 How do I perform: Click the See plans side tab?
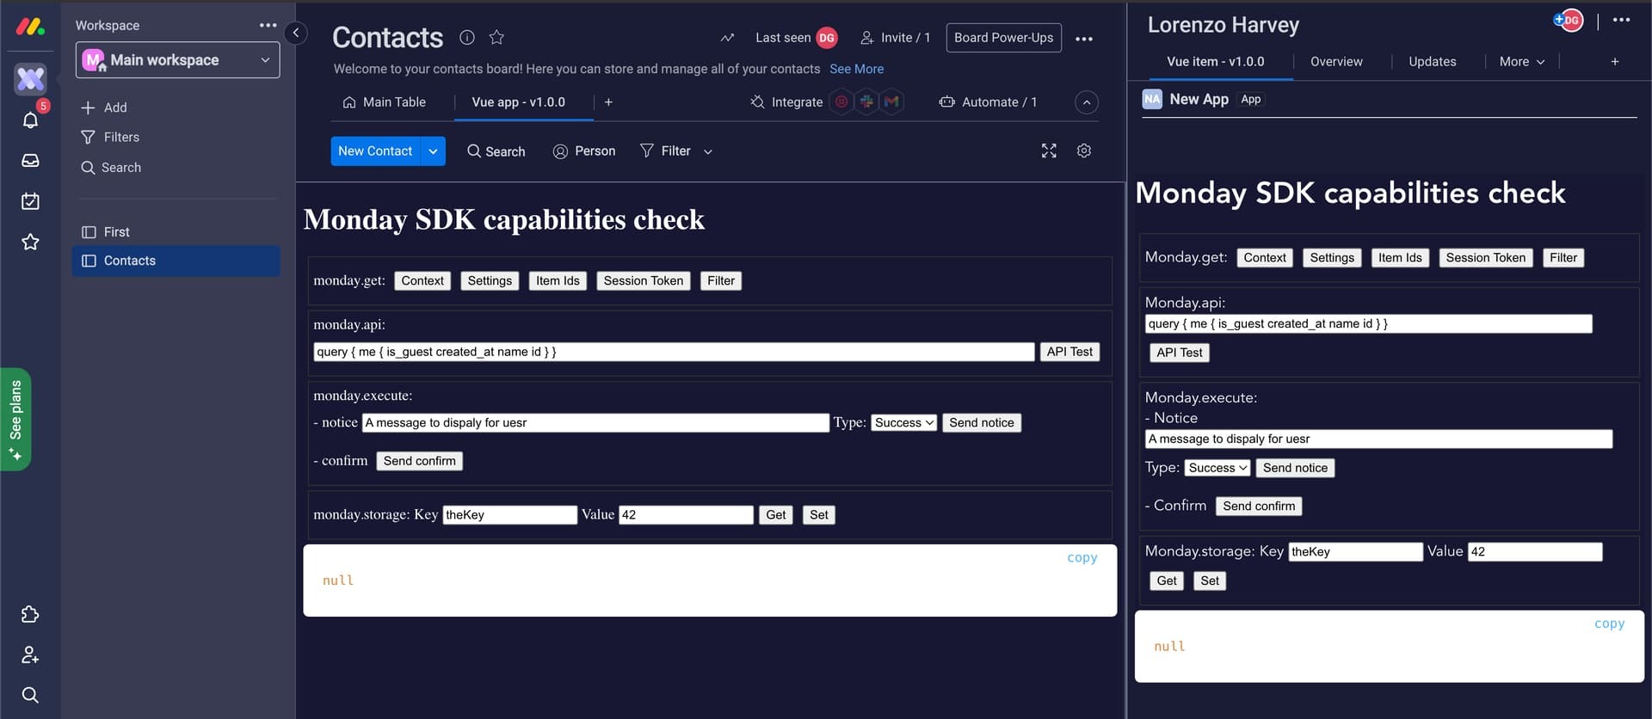tap(15, 419)
